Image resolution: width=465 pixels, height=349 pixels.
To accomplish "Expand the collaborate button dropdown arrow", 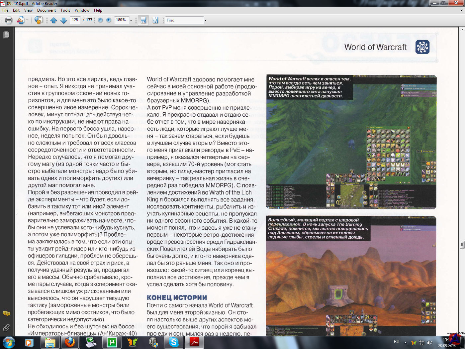I will (x=27, y=20).
